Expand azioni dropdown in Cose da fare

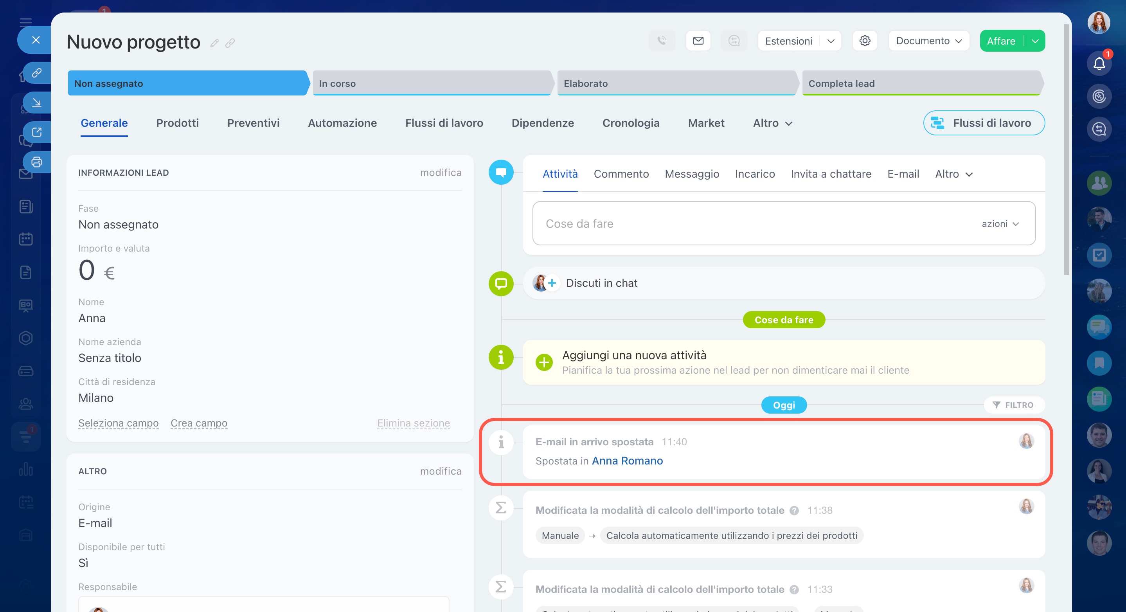(x=1000, y=224)
